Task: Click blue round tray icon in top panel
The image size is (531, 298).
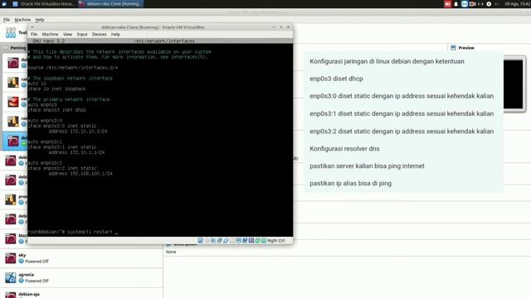Action: tap(465, 4)
